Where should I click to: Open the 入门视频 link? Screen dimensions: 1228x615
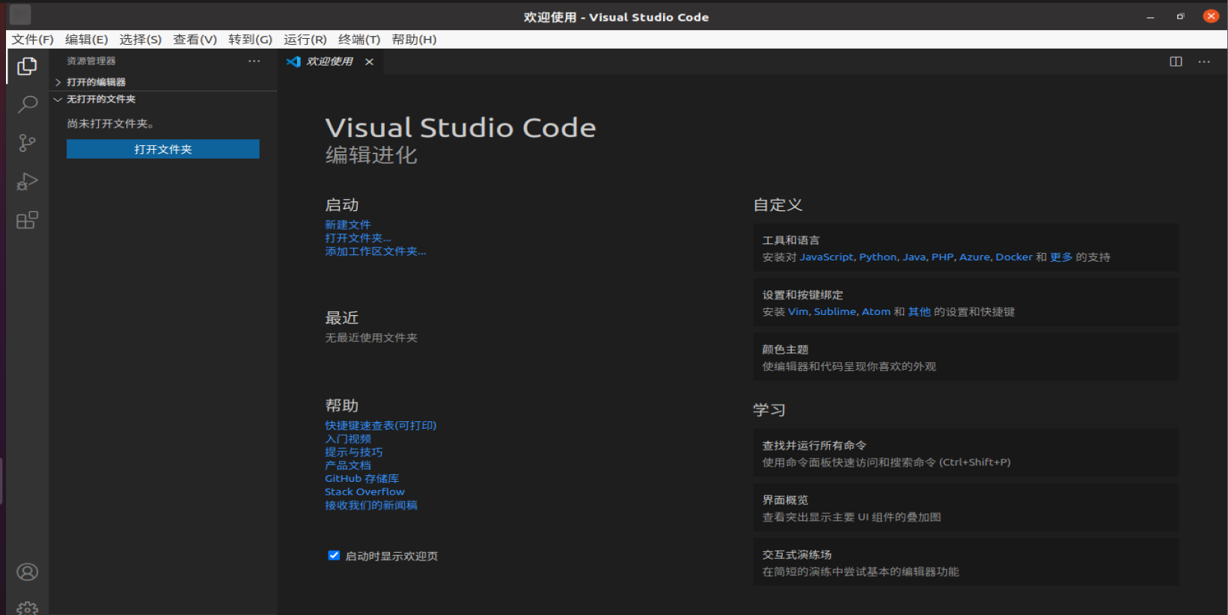pos(348,438)
